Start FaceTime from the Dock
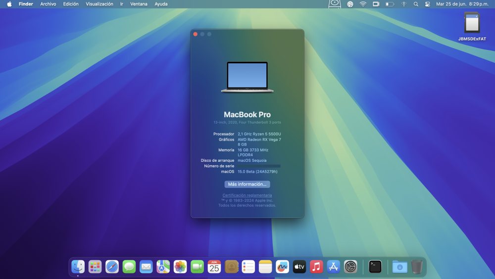This screenshot has height=279, width=495. click(198, 267)
